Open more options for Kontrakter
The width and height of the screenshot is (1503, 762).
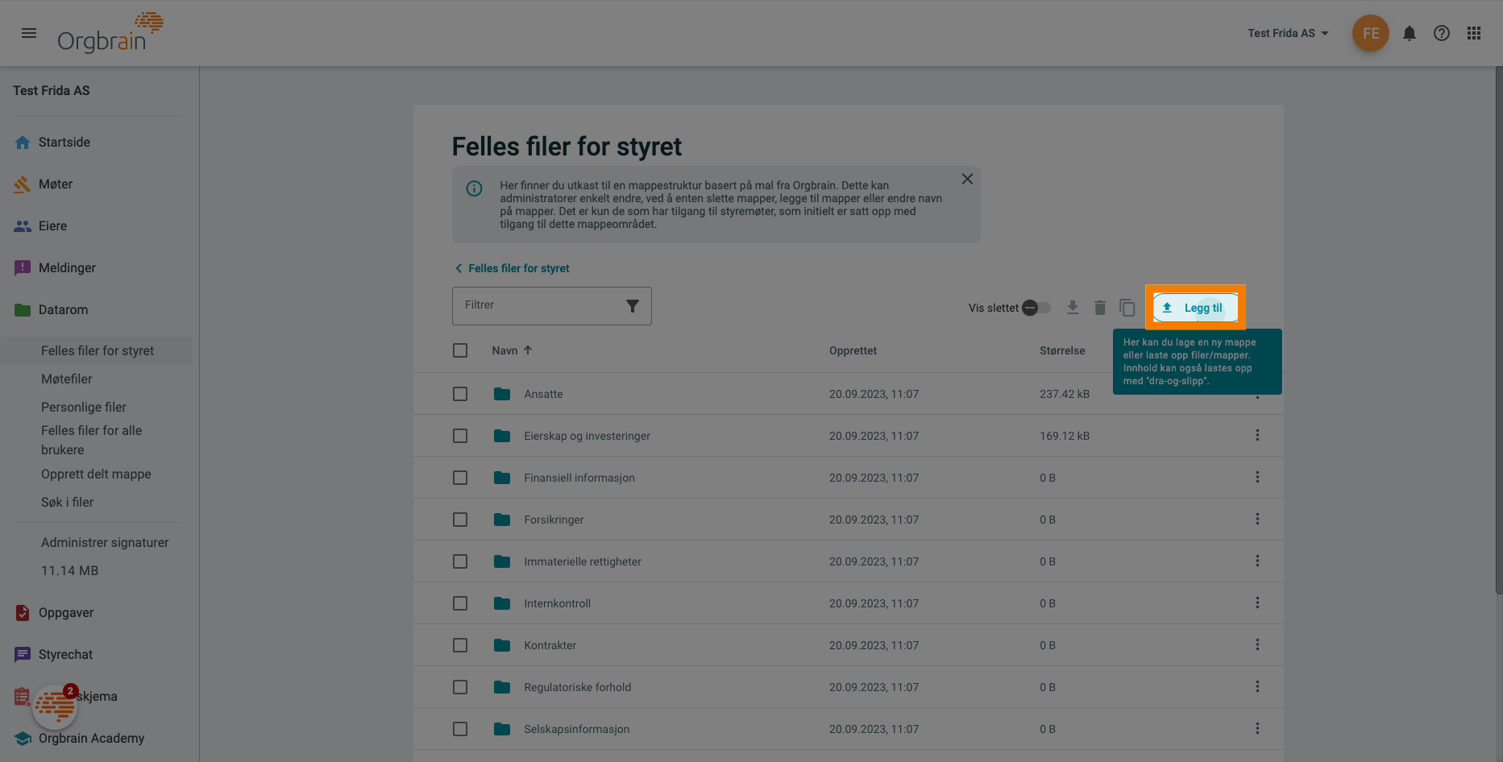[1257, 645]
